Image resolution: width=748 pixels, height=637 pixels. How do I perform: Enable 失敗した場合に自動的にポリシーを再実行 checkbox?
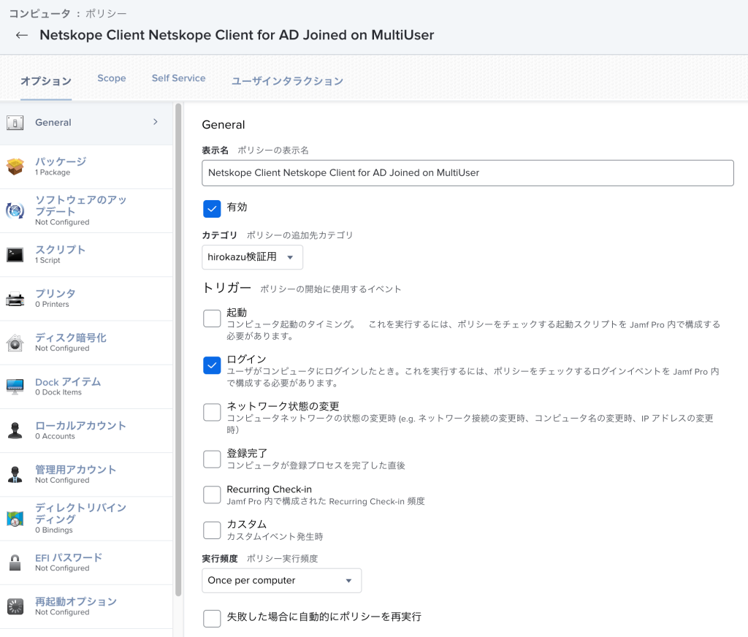[x=212, y=619]
